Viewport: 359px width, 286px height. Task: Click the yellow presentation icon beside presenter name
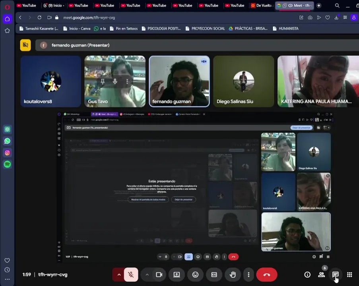tap(25, 45)
